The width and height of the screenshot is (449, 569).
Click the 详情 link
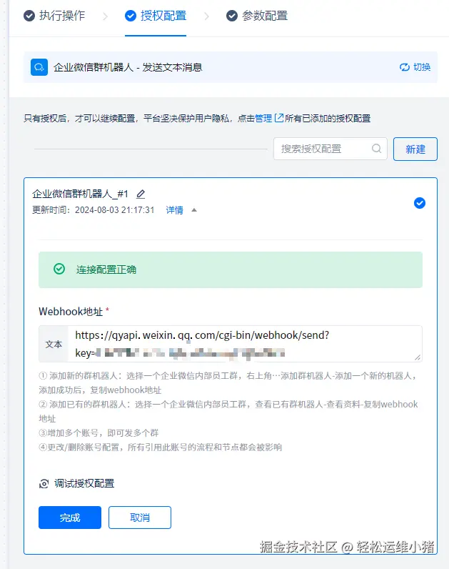174,210
